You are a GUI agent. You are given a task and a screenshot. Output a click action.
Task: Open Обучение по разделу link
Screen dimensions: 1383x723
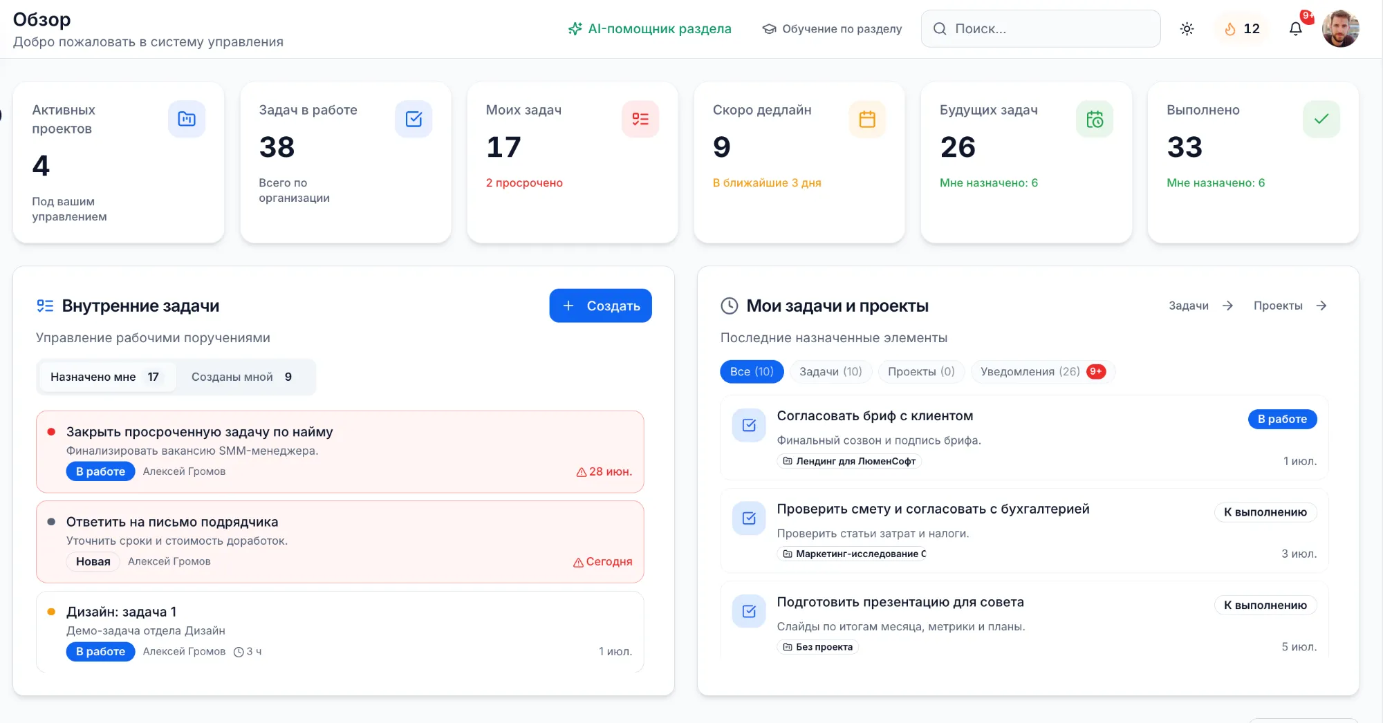833,29
